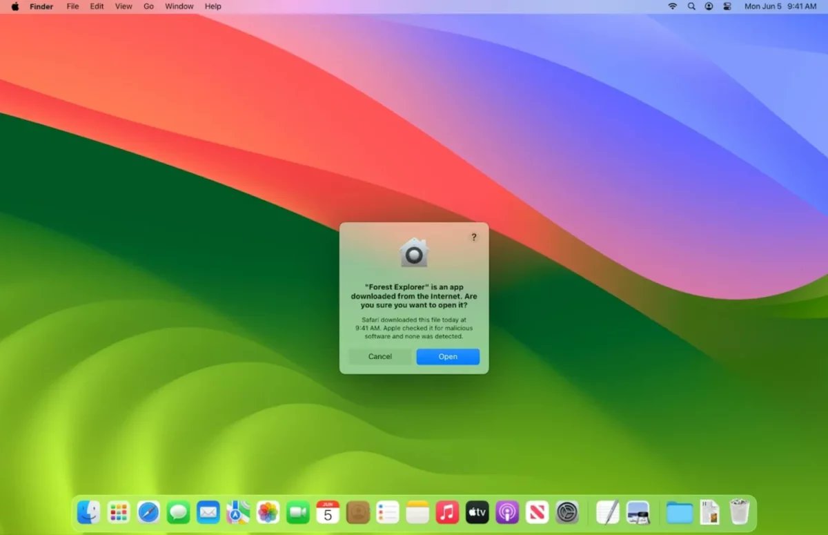The width and height of the screenshot is (828, 535).
Task: Open the Trash
Action: [739, 512]
